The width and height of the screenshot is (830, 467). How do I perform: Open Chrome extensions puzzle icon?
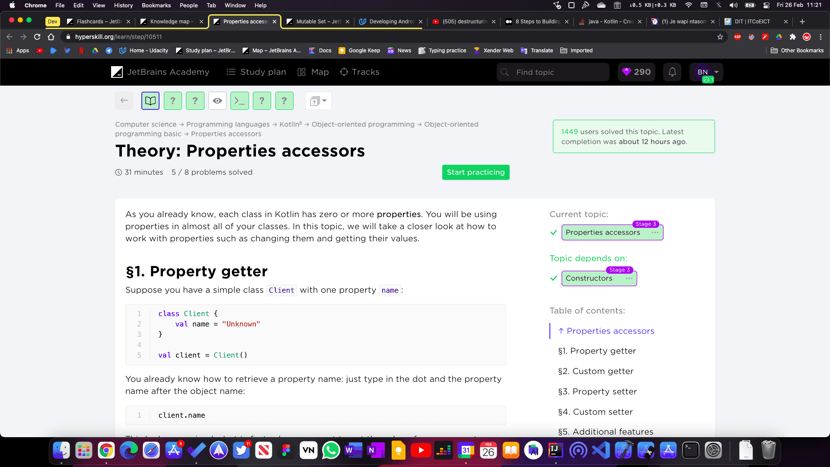click(793, 37)
